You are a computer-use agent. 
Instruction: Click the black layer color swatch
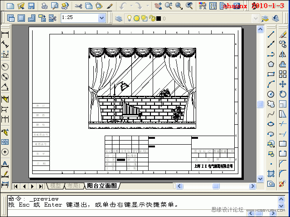pyautogui.click(x=159, y=19)
